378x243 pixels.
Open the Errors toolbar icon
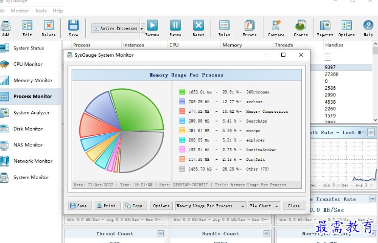[x=250, y=28]
